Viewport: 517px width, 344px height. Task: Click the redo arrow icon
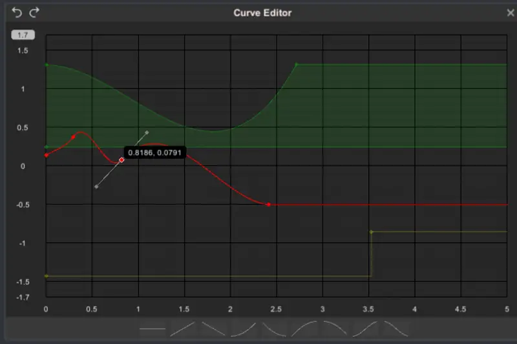[34, 12]
